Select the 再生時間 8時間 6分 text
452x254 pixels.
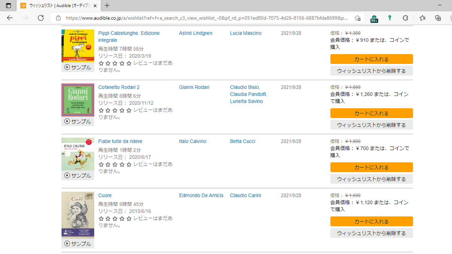click(119, 96)
